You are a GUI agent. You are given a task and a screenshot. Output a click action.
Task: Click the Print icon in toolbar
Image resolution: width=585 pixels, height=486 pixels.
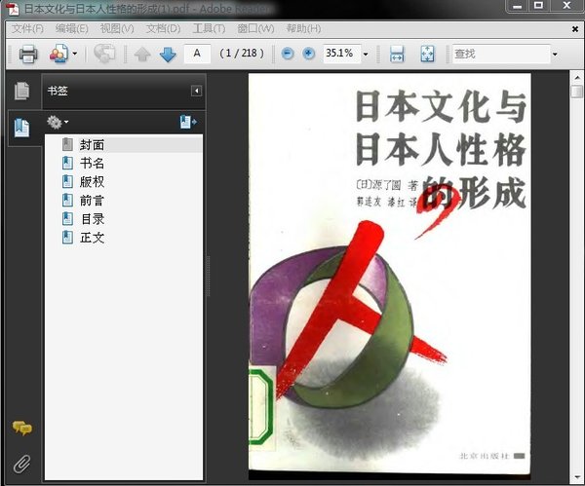[x=28, y=54]
